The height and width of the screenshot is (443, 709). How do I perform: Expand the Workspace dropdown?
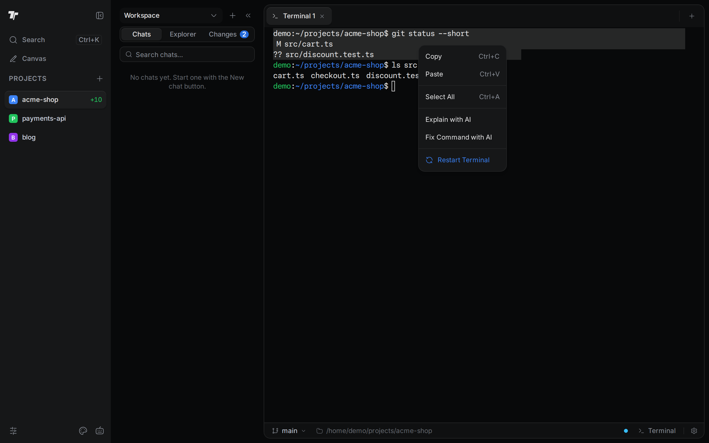pyautogui.click(x=171, y=15)
